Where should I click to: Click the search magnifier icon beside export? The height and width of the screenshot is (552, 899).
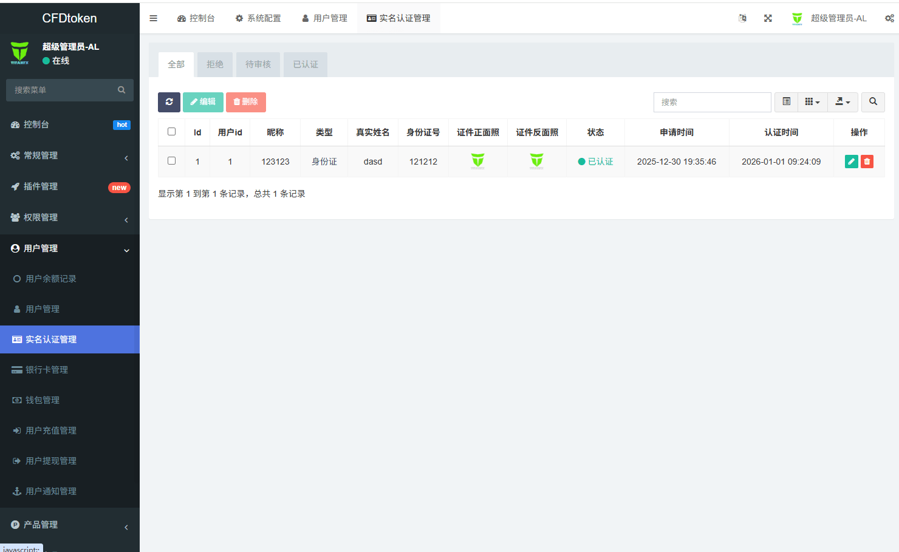point(873,102)
